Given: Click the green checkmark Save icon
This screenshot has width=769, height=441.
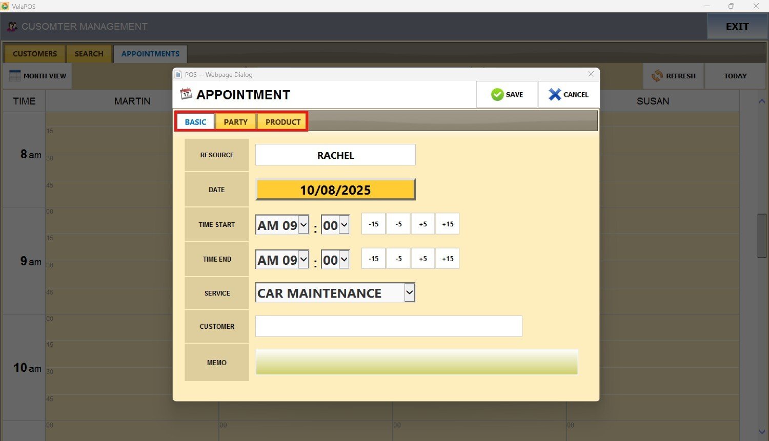Looking at the screenshot, I should [x=497, y=94].
